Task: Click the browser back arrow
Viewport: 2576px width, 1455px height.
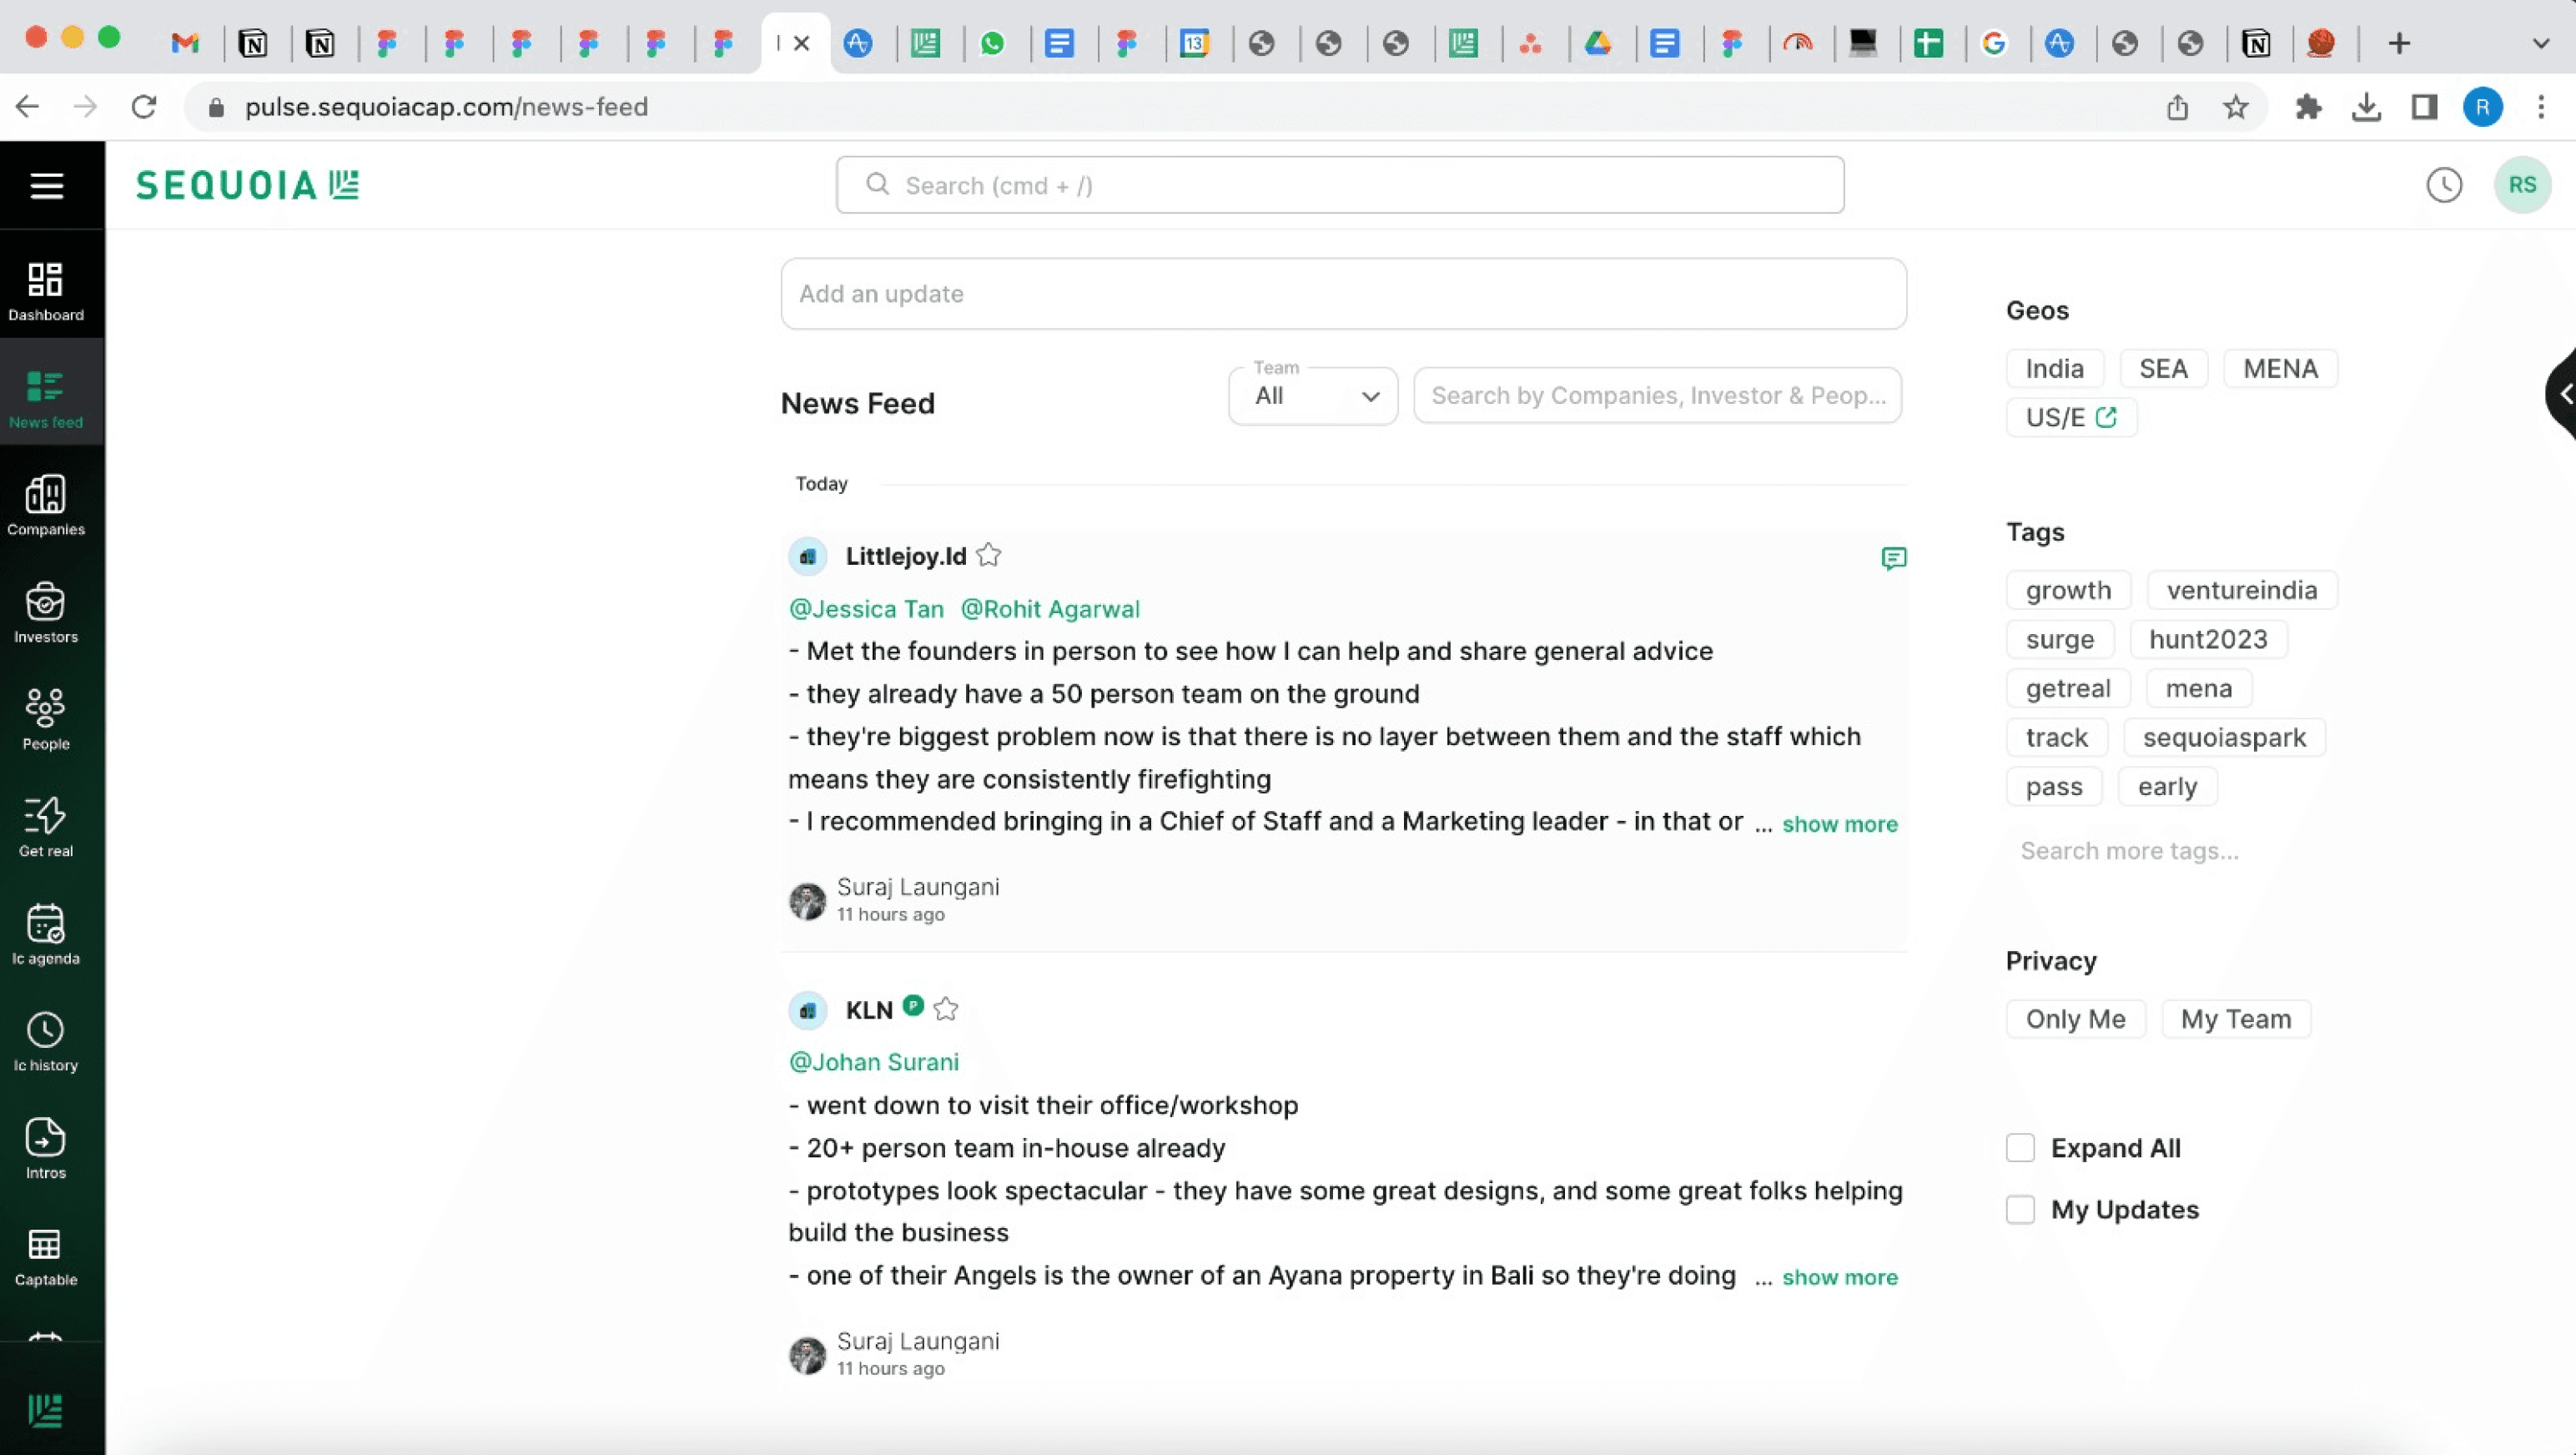Action: 28,106
